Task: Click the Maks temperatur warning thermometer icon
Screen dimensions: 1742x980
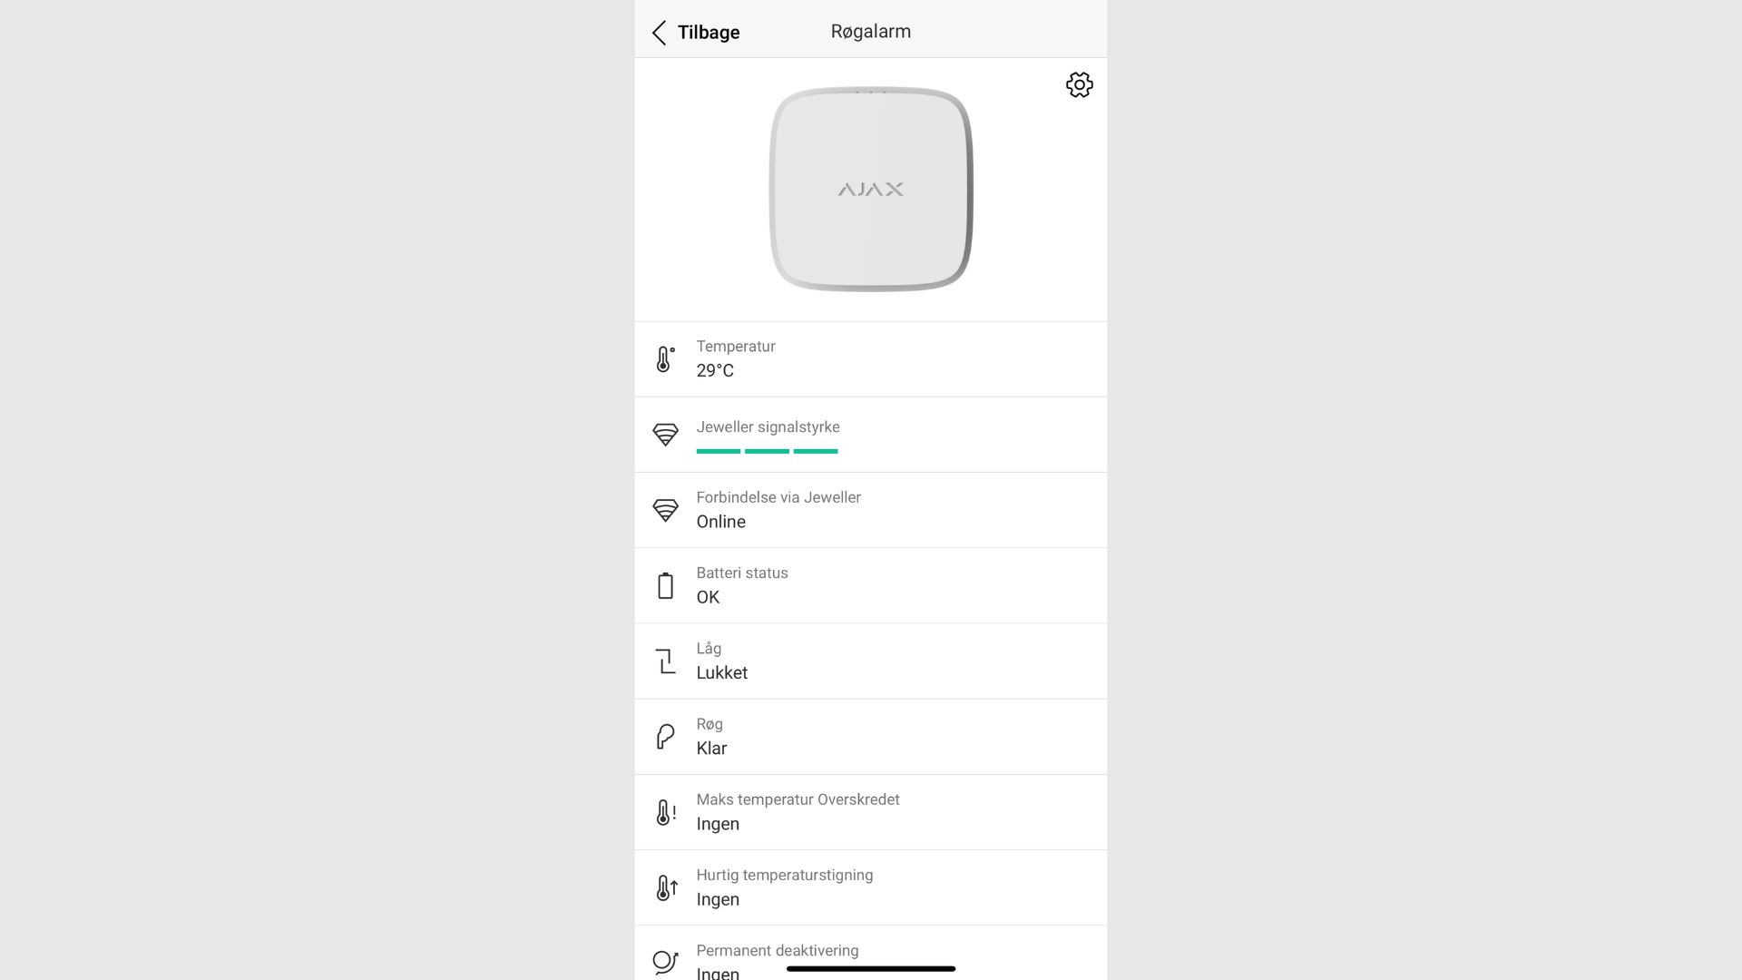Action: (666, 812)
